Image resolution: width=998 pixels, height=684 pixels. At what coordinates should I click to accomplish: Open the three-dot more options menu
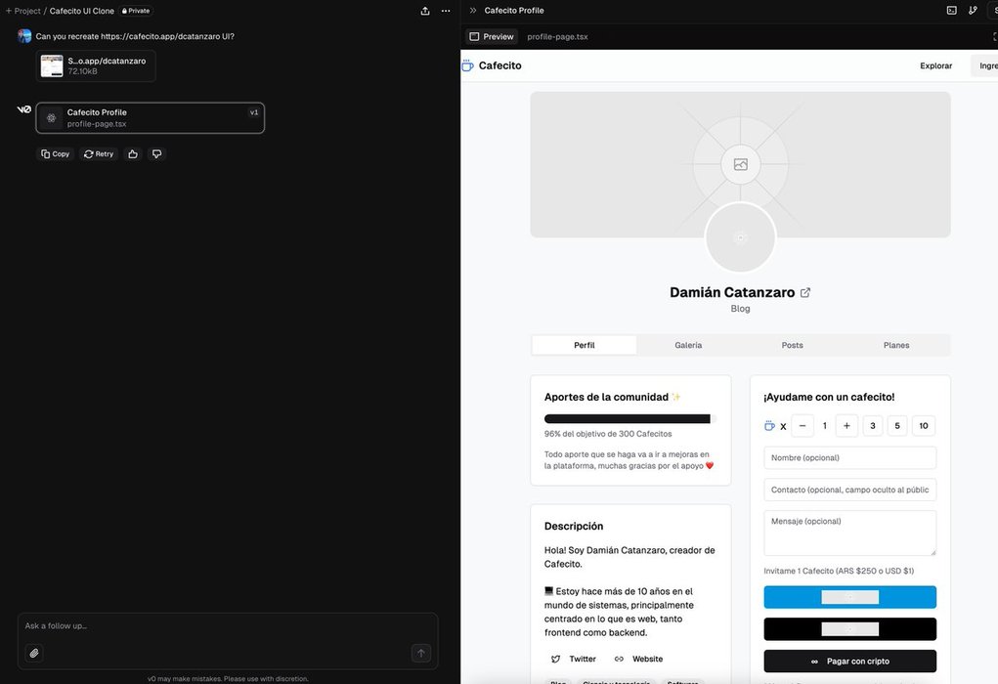[x=446, y=11]
